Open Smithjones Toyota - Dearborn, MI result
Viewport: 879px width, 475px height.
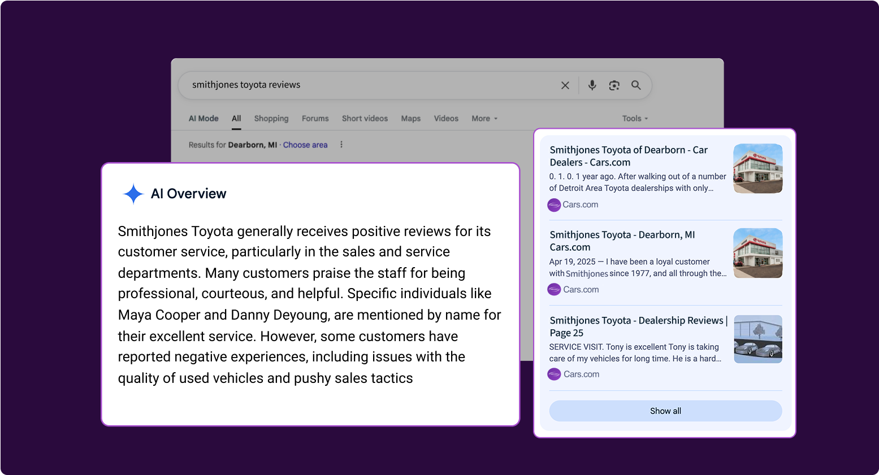(622, 241)
